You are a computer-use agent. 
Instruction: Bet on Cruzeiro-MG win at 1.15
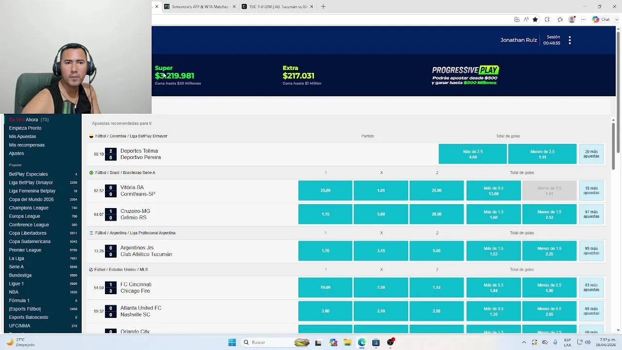tap(325, 214)
